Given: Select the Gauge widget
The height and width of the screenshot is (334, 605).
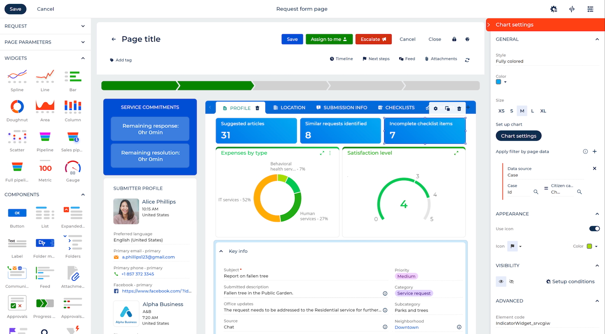Looking at the screenshot, I should (x=72, y=169).
